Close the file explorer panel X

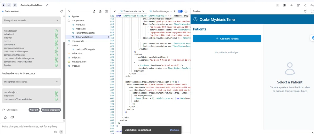[69, 11]
